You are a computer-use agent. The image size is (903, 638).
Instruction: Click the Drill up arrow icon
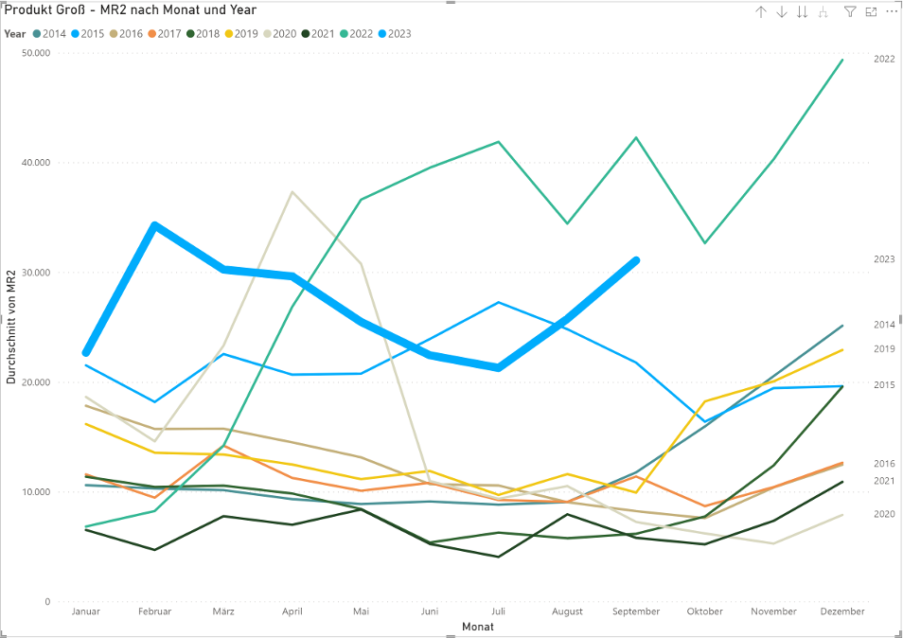coord(760,12)
